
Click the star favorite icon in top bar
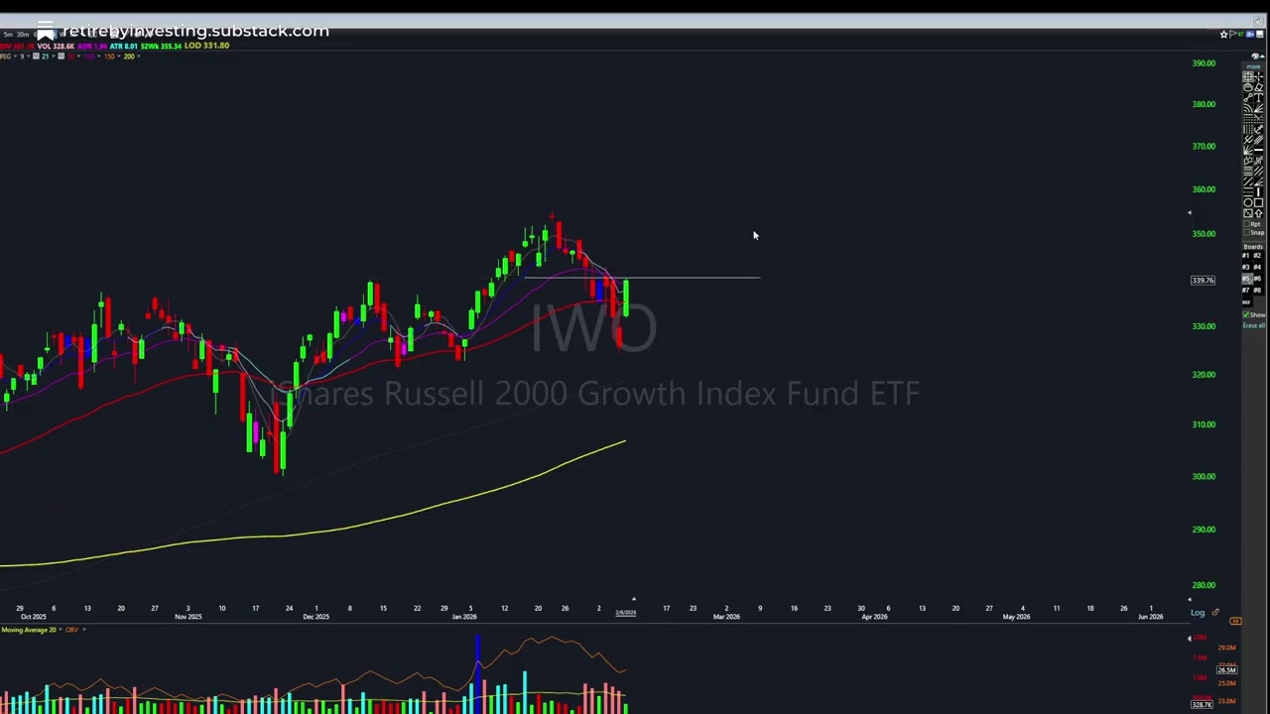click(x=1223, y=35)
